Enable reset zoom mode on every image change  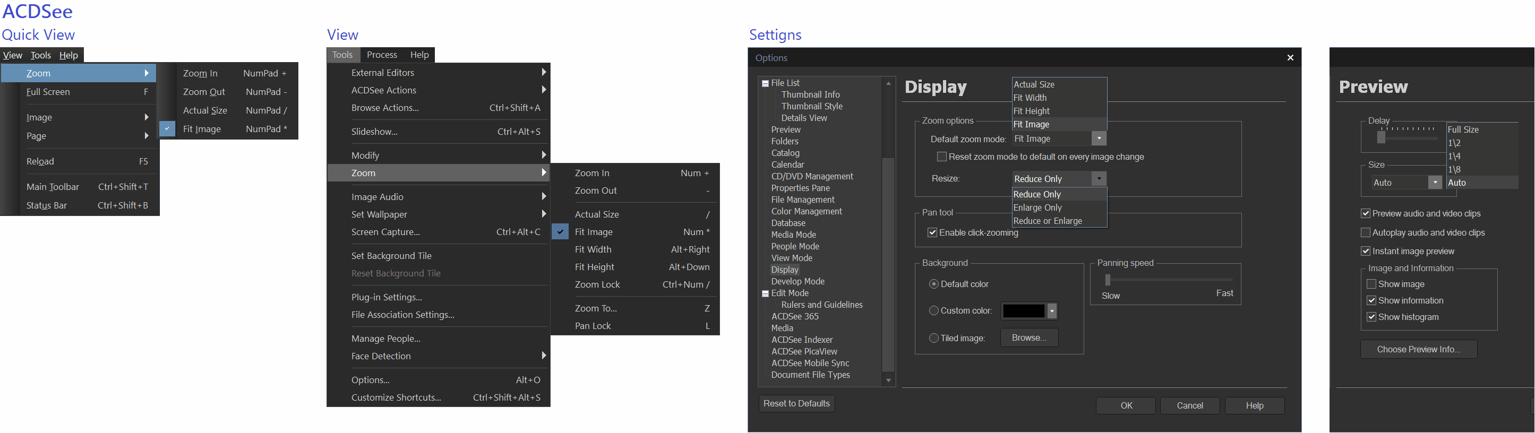941,157
